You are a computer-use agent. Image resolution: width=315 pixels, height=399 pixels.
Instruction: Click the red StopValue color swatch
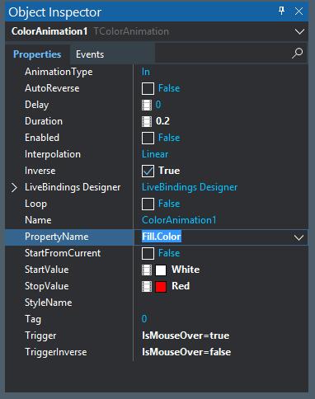[161, 287]
